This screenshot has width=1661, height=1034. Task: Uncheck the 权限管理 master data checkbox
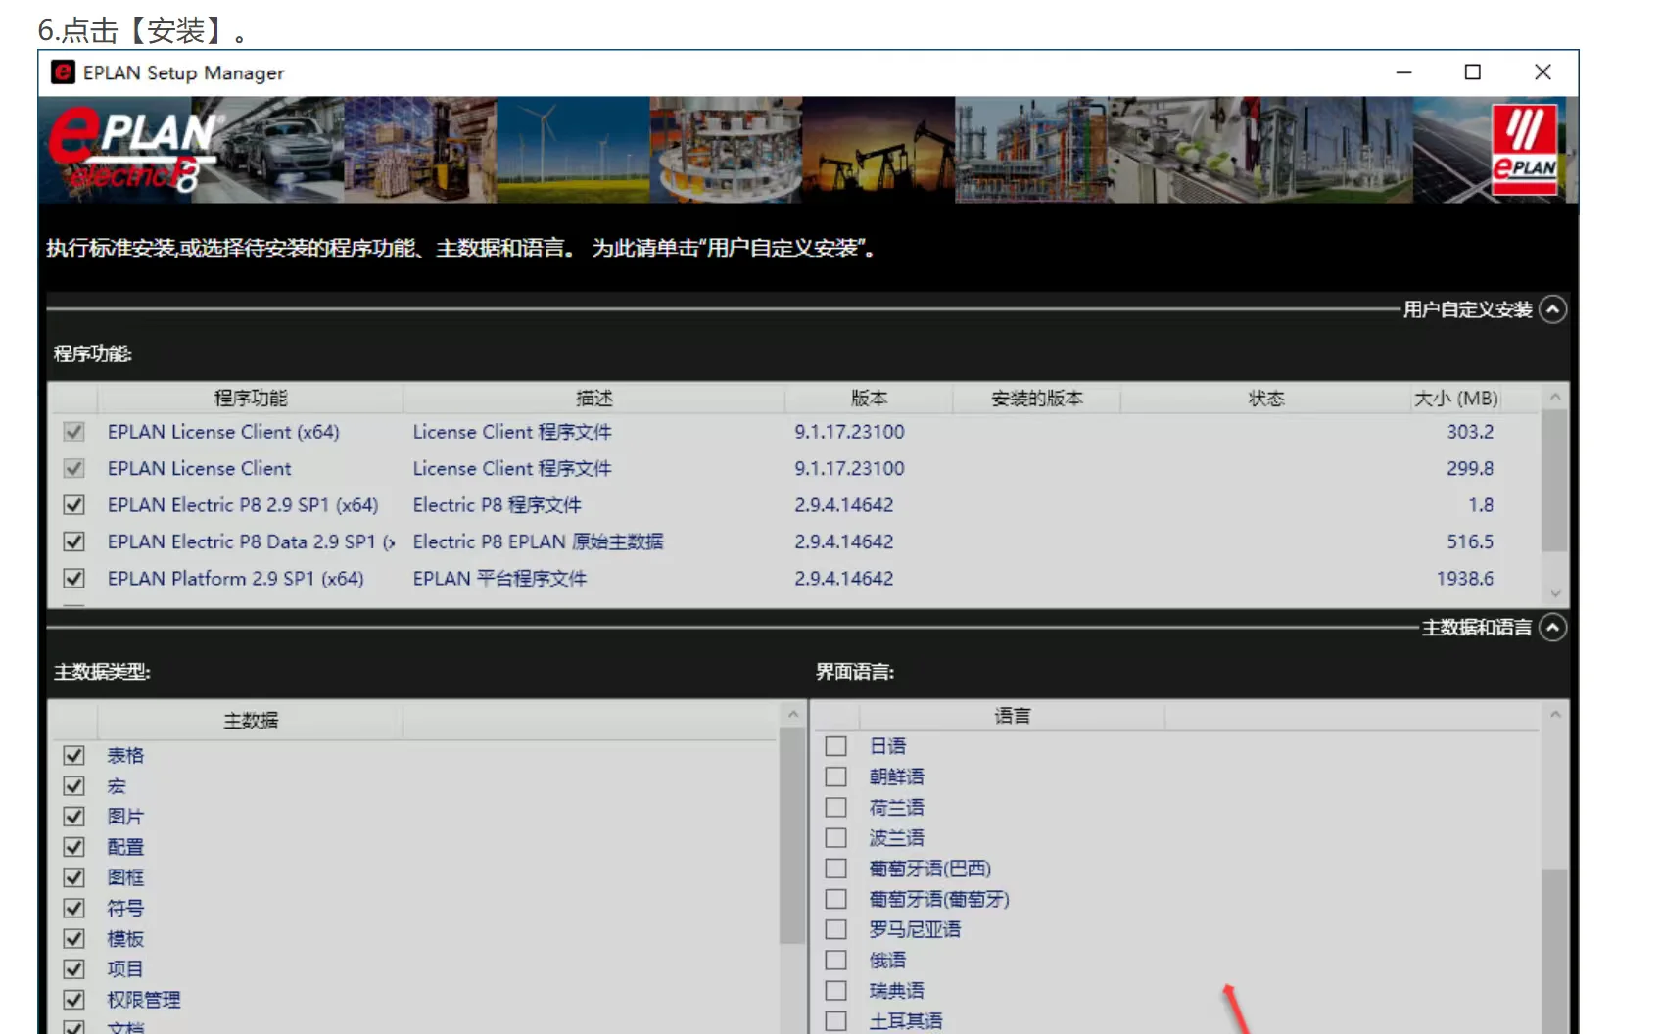point(73,1000)
